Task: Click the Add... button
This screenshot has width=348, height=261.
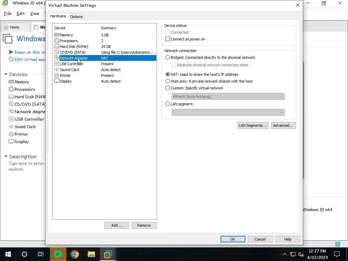Action: click(x=117, y=225)
